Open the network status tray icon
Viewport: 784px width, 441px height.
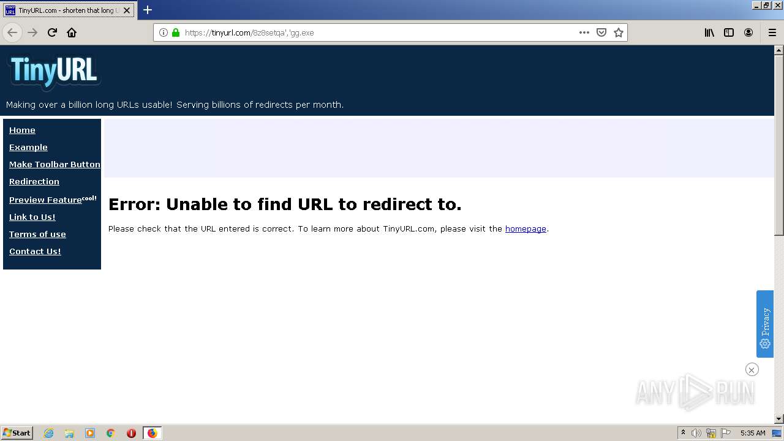tap(711, 433)
